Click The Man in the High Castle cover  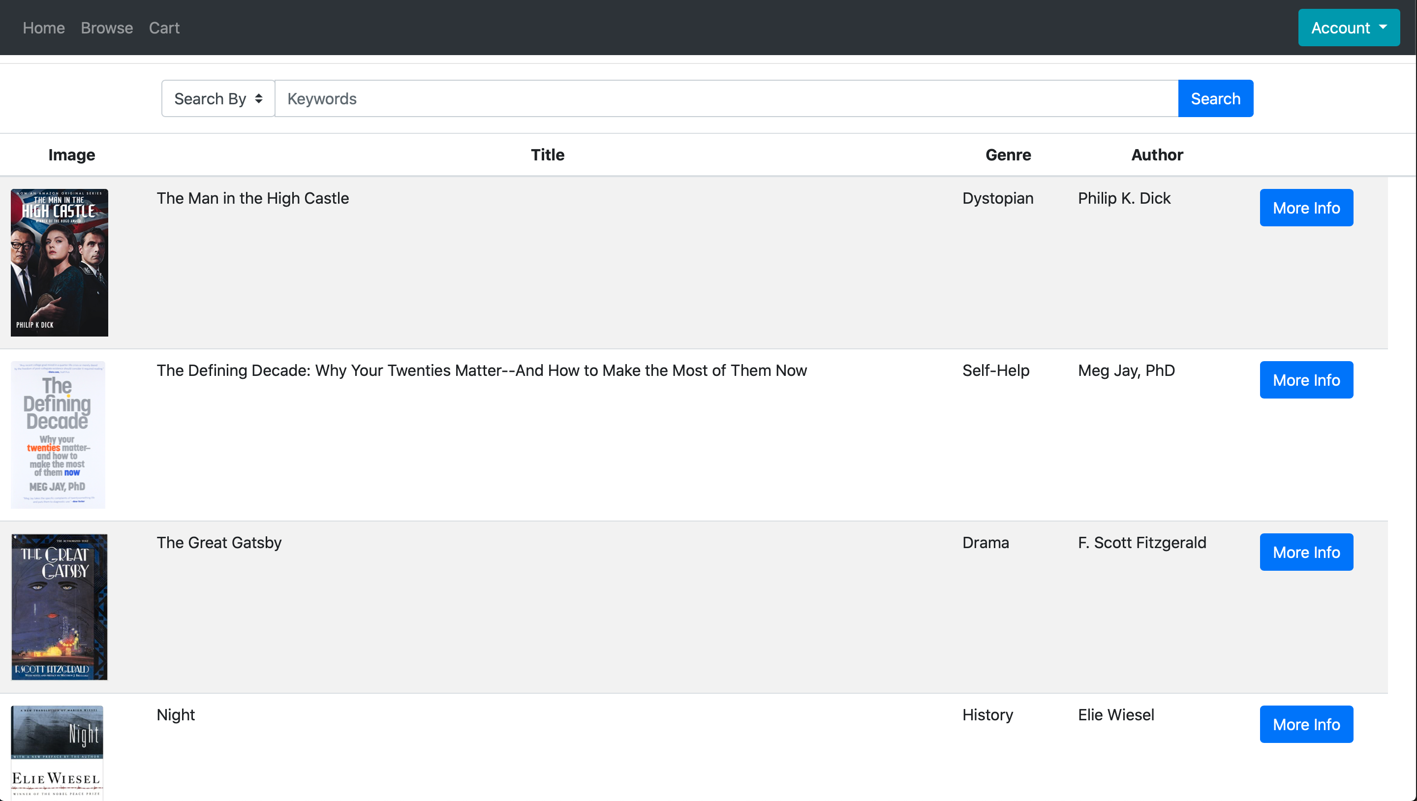click(x=60, y=262)
